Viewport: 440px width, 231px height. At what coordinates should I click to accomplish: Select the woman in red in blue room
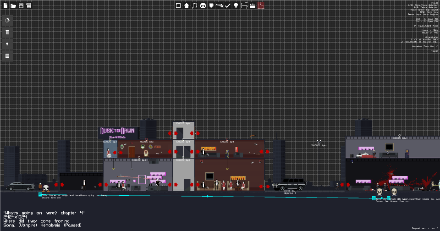click(x=109, y=153)
